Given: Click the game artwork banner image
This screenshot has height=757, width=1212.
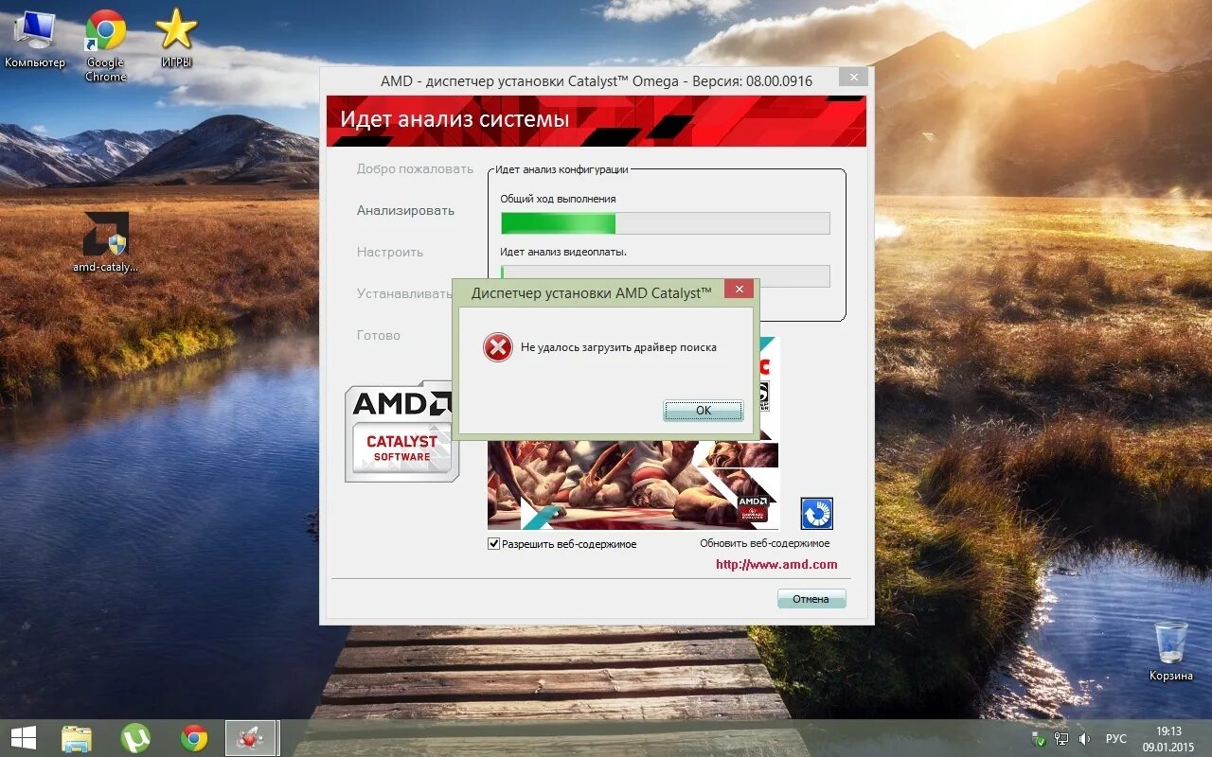Looking at the screenshot, I should tap(633, 484).
